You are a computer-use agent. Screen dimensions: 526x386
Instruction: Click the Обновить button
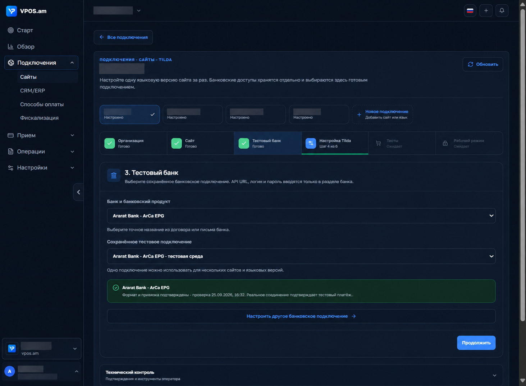483,64
